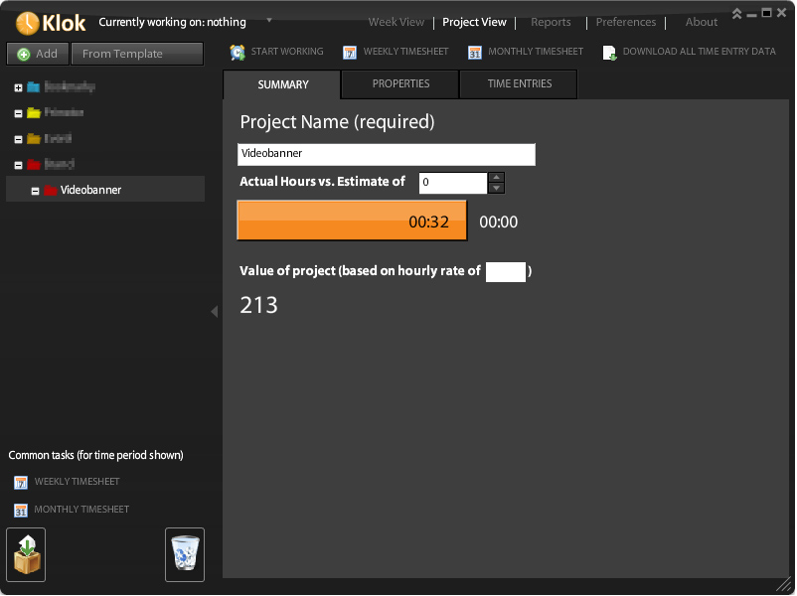Click the DOWNLOAD ALL TIME ENTRY DATA label
Viewport: 797px width, 596px height.
tap(700, 52)
